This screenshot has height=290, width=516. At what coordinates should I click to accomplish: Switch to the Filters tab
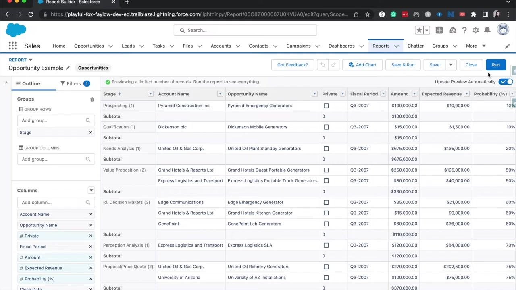(75, 83)
